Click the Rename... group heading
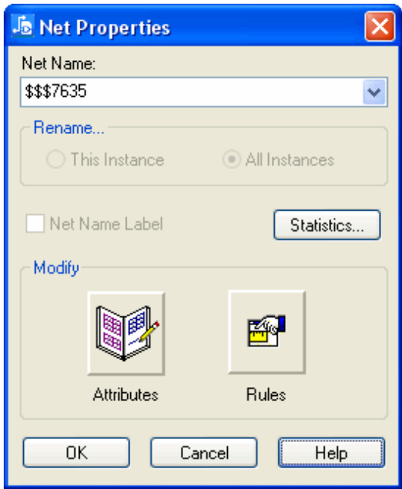Viewport: 402px width, 489px height. [69, 128]
